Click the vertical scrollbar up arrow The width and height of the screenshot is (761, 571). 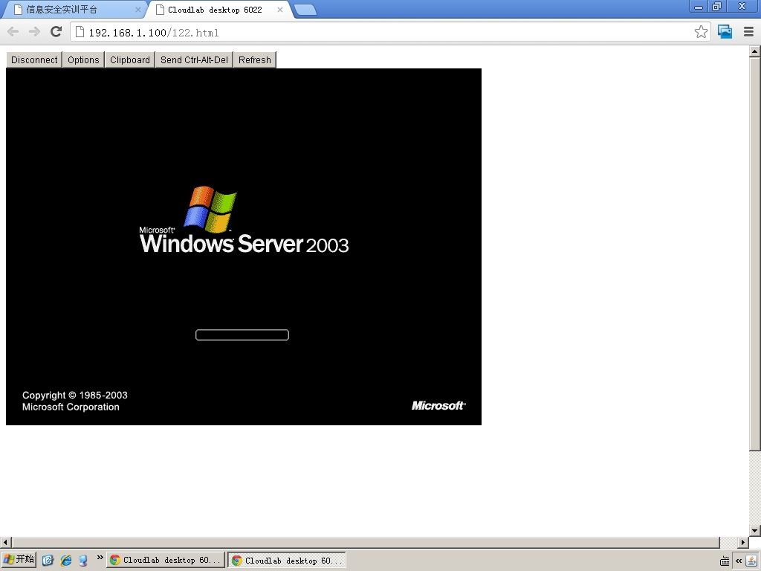pos(755,51)
